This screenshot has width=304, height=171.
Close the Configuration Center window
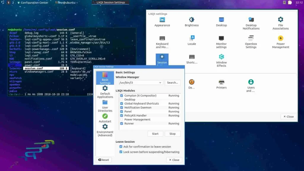point(289,116)
